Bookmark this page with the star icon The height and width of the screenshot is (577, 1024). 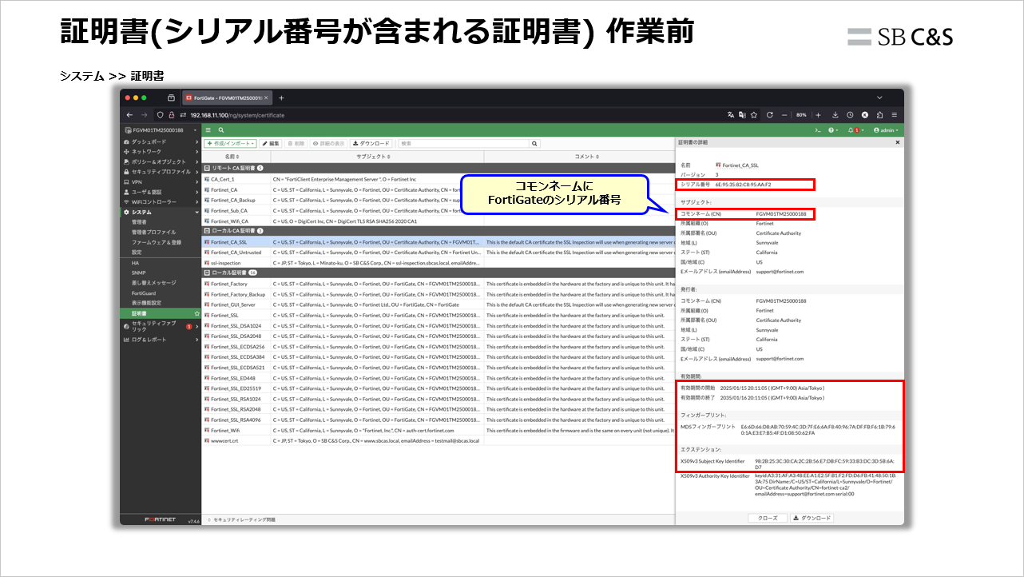coord(754,114)
